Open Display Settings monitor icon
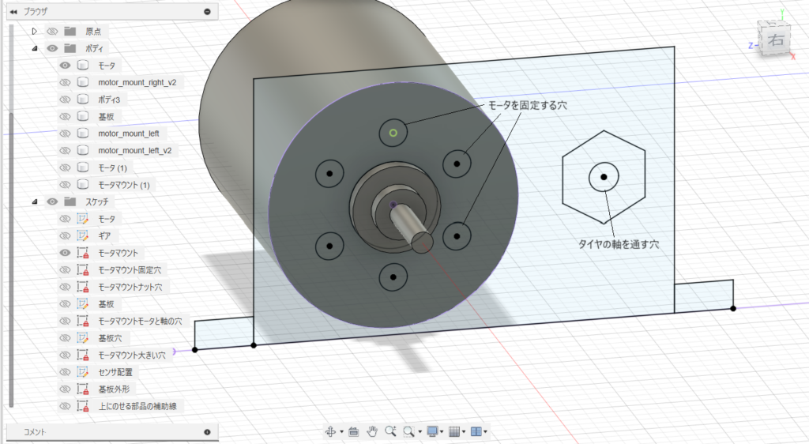The height and width of the screenshot is (444, 809). click(x=432, y=431)
